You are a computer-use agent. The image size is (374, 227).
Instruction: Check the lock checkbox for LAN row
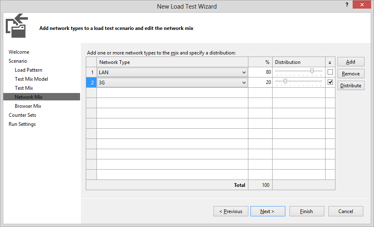tap(330, 72)
